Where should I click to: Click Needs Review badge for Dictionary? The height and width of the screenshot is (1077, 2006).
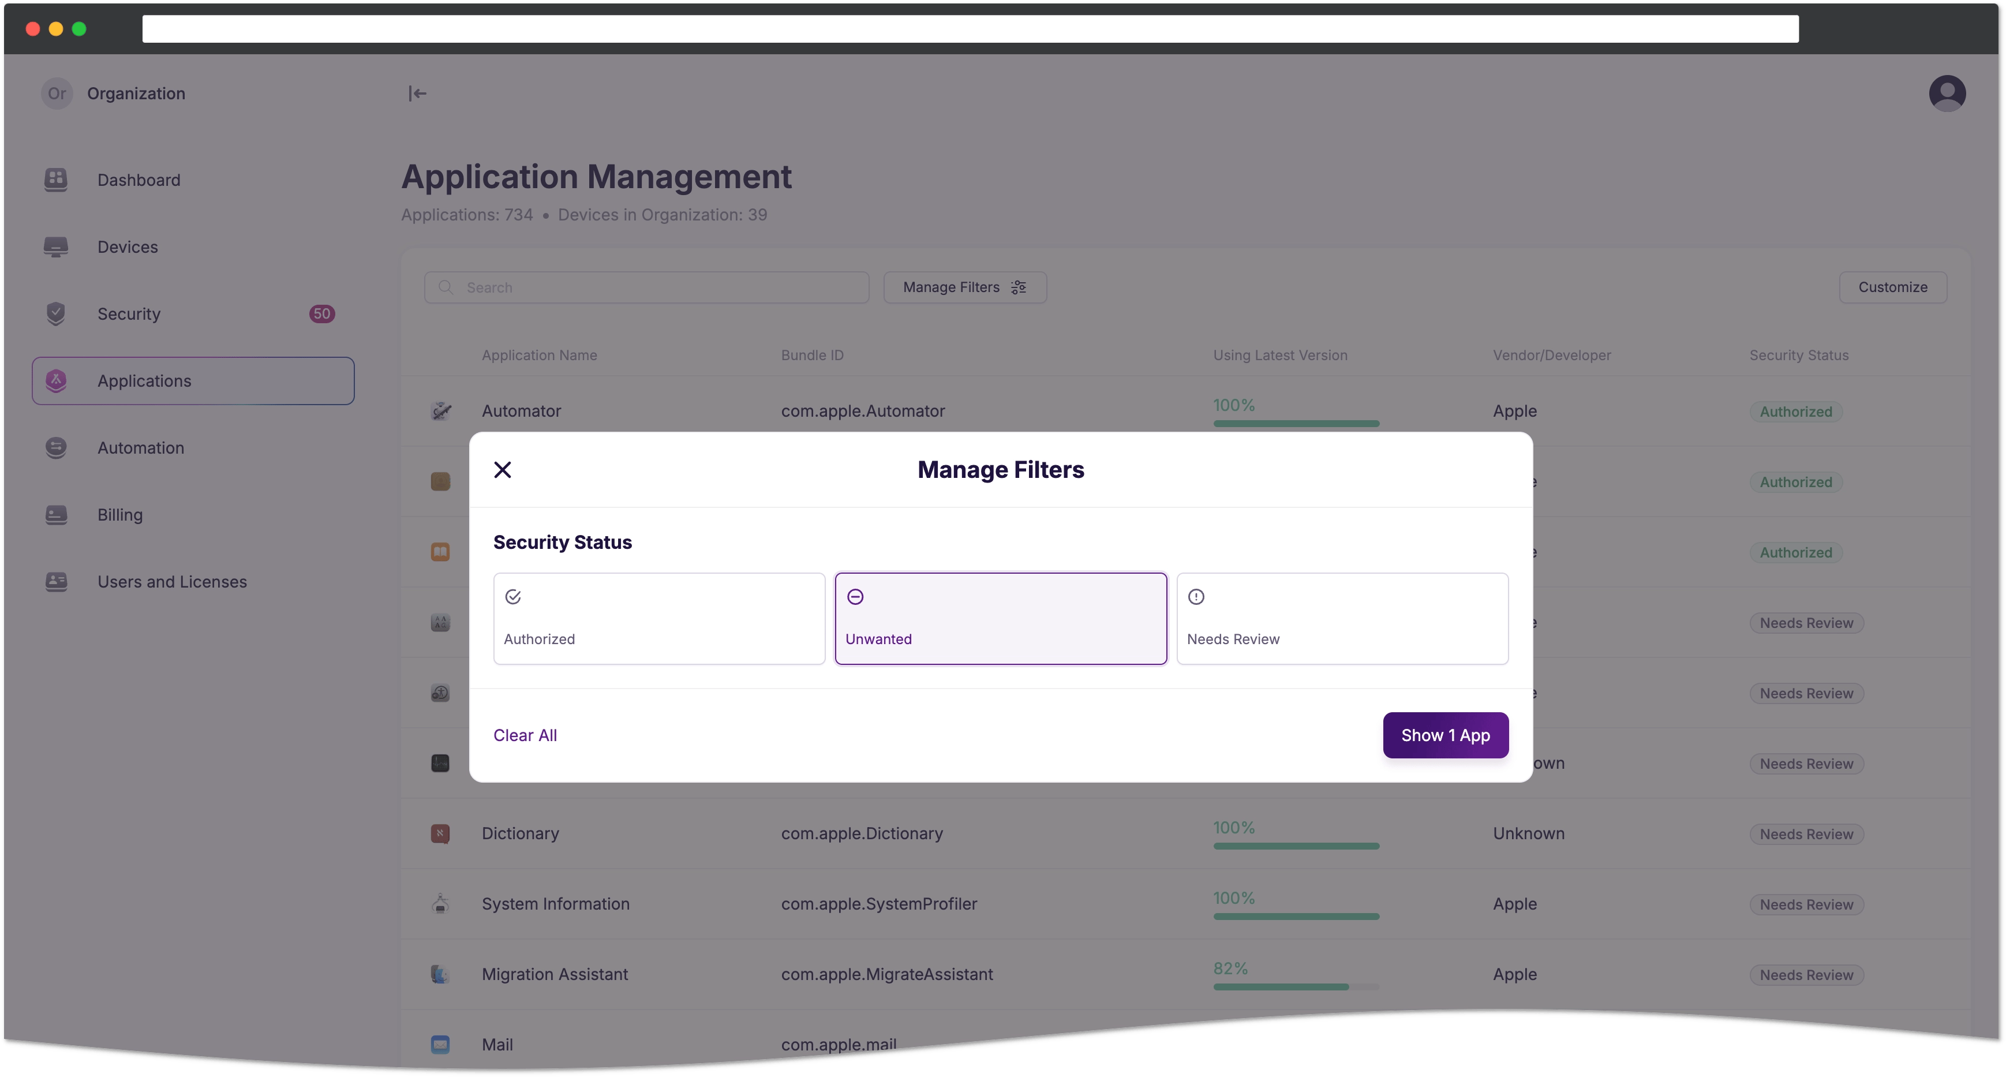tap(1806, 834)
